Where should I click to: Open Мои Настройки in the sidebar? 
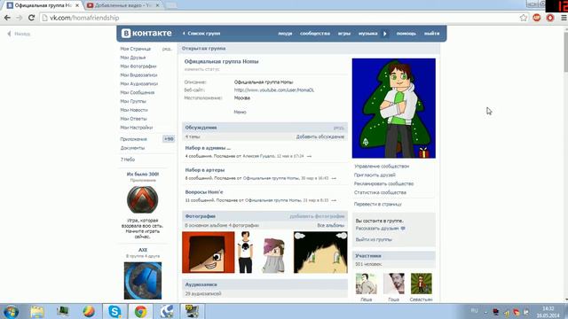coord(136,128)
